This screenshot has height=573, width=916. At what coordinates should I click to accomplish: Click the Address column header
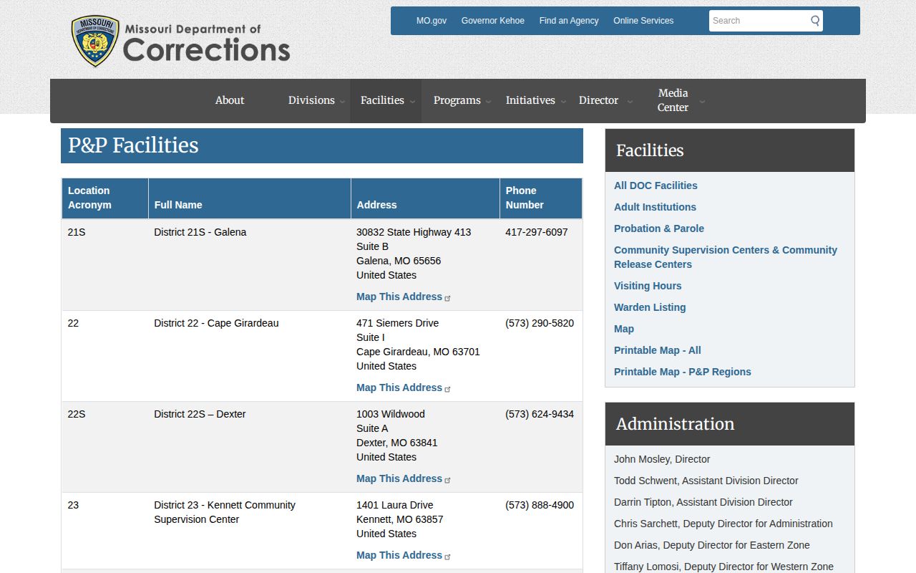click(425, 198)
